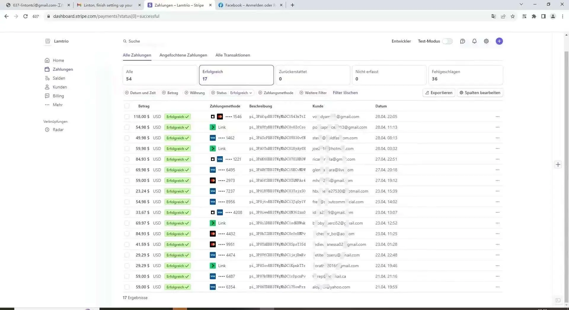Check the select-all checkbox in table header

coord(127,106)
